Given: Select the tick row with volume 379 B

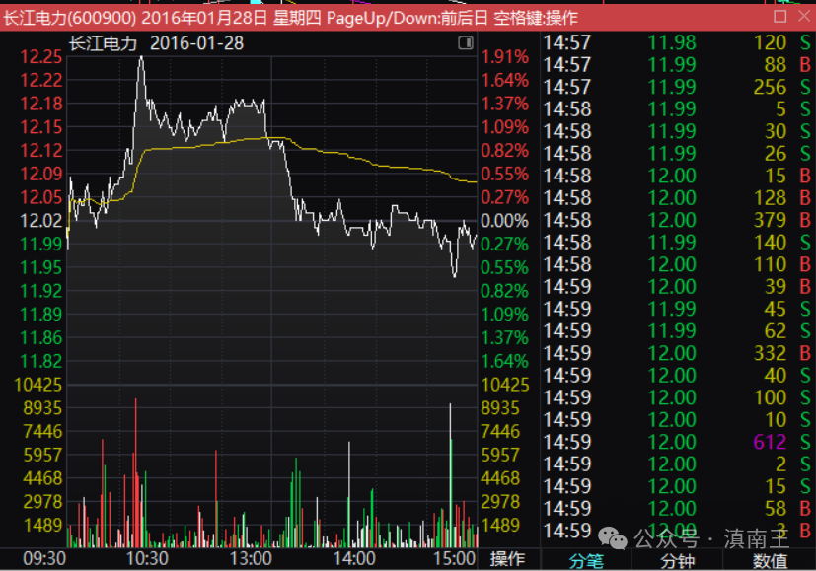Looking at the screenshot, I should click(x=677, y=220).
